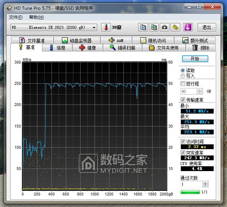Click the thermometer temperature icon

tap(106, 27)
